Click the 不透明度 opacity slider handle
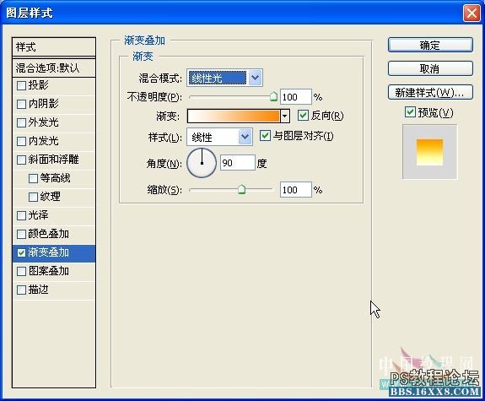Viewport: 485px width, 401px height. [x=273, y=96]
